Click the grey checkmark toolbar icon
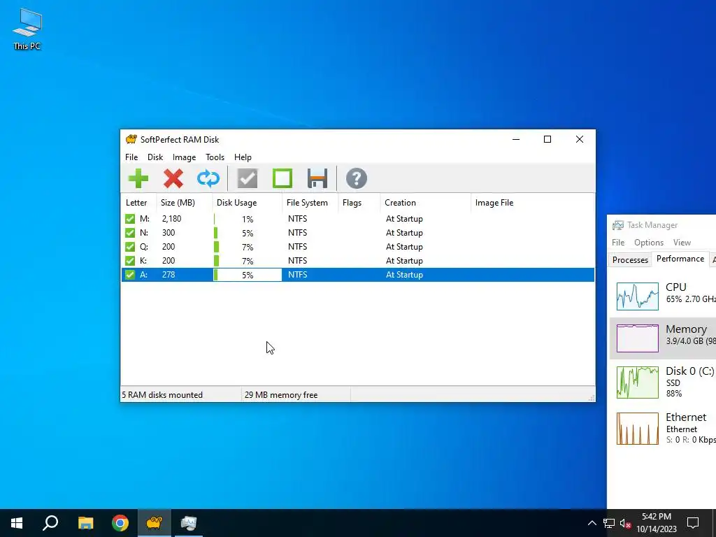This screenshot has width=716, height=537. tap(248, 178)
